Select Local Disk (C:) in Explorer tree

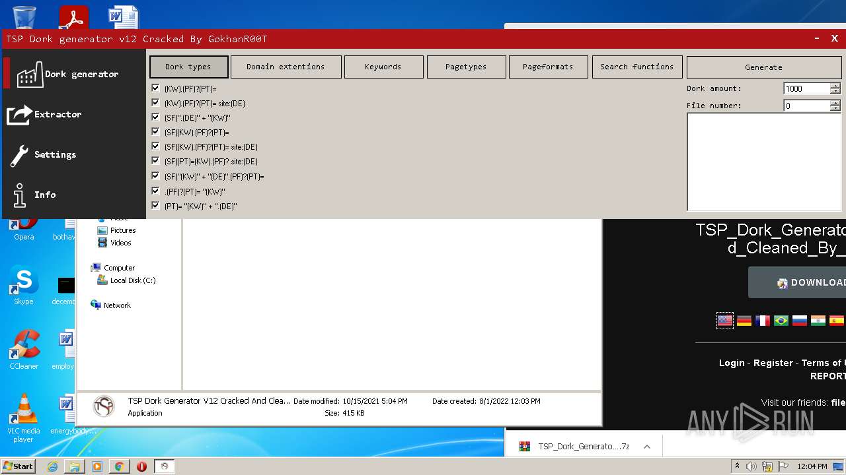point(126,280)
